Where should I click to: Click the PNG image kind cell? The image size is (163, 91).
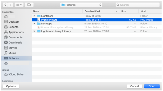pyautogui.click(x=147, y=20)
